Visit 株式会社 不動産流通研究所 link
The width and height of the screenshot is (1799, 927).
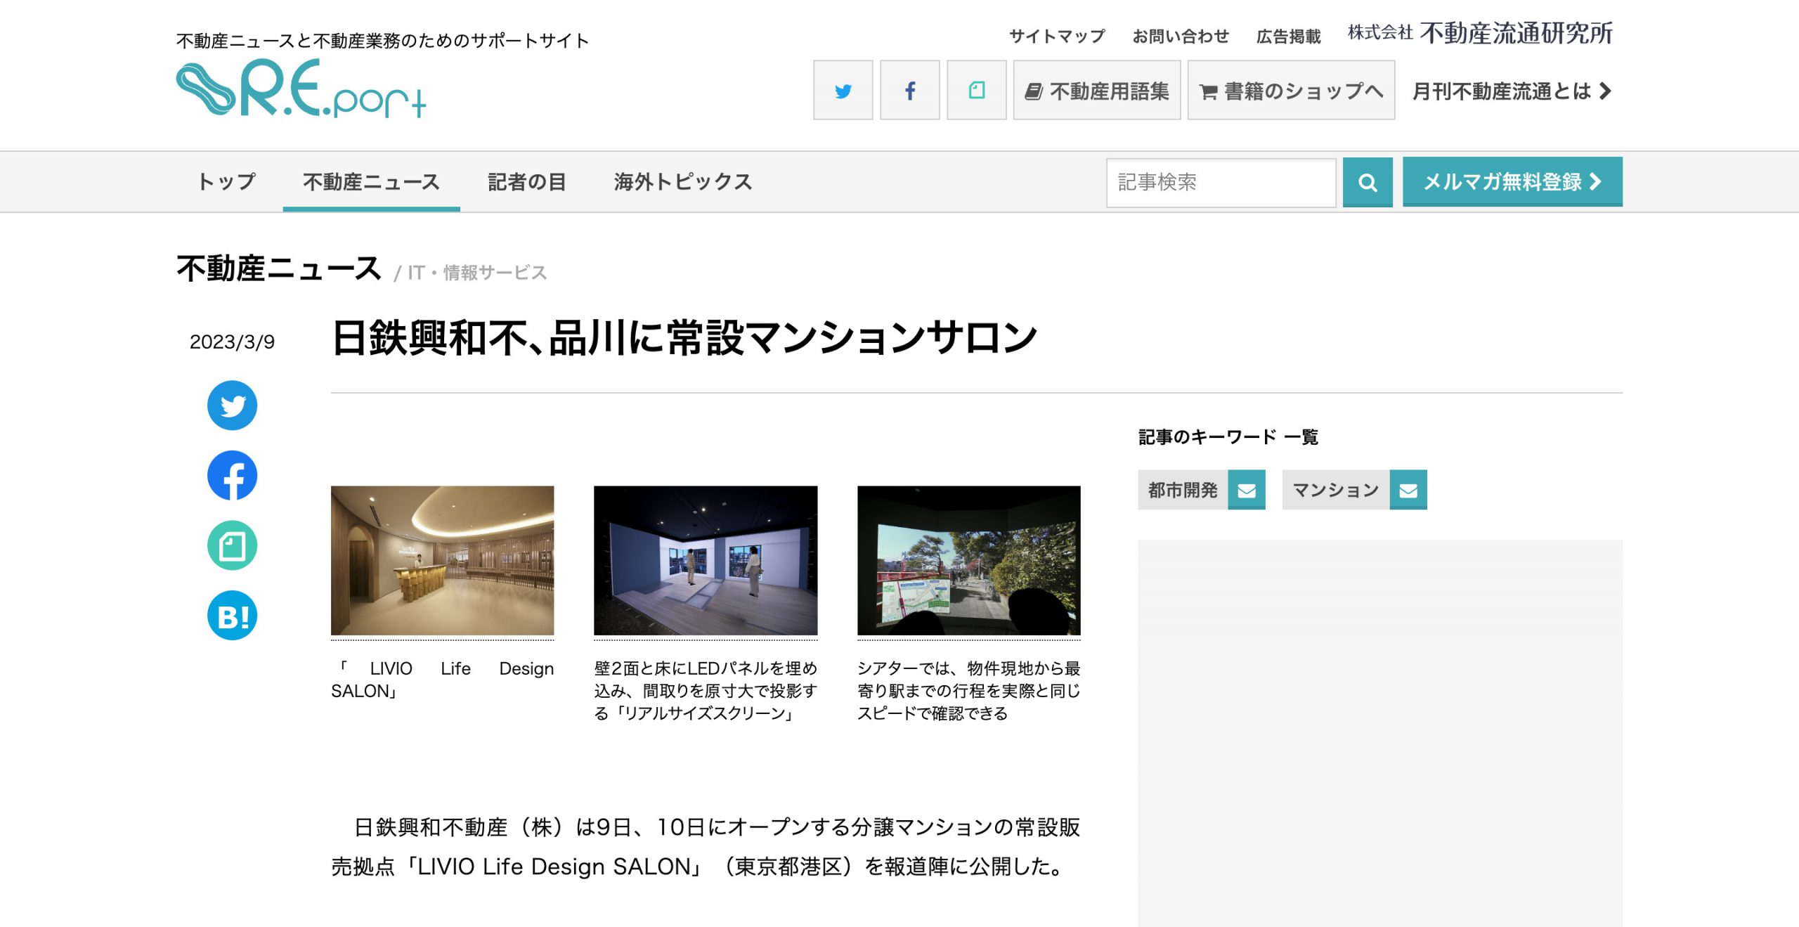coord(1480,33)
